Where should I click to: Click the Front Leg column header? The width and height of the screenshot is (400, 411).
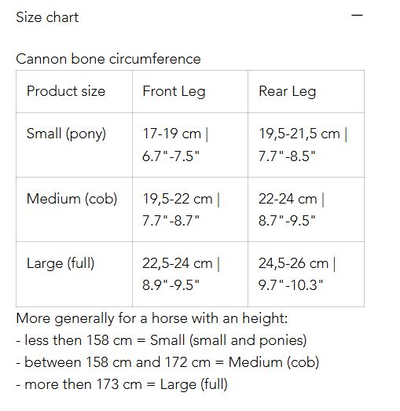click(x=190, y=91)
